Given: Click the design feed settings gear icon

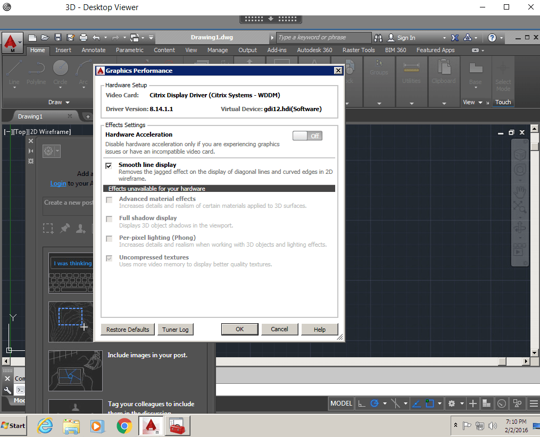Looking at the screenshot, I should pyautogui.click(x=48, y=150).
